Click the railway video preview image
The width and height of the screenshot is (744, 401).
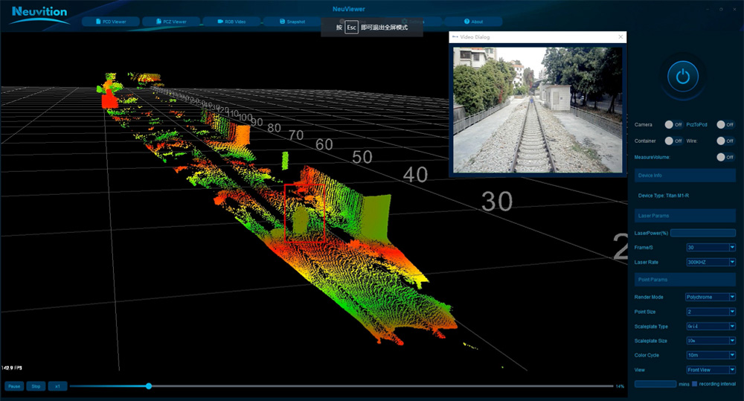[x=538, y=109]
